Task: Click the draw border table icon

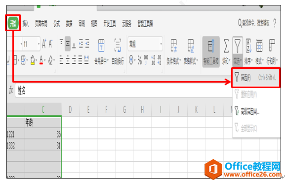Action: [x=23, y=60]
